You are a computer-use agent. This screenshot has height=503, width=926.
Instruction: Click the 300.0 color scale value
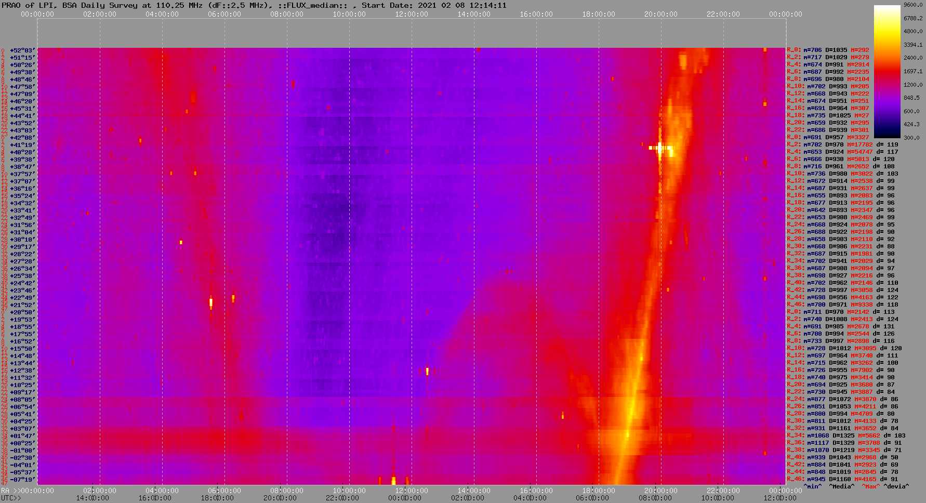click(x=913, y=138)
